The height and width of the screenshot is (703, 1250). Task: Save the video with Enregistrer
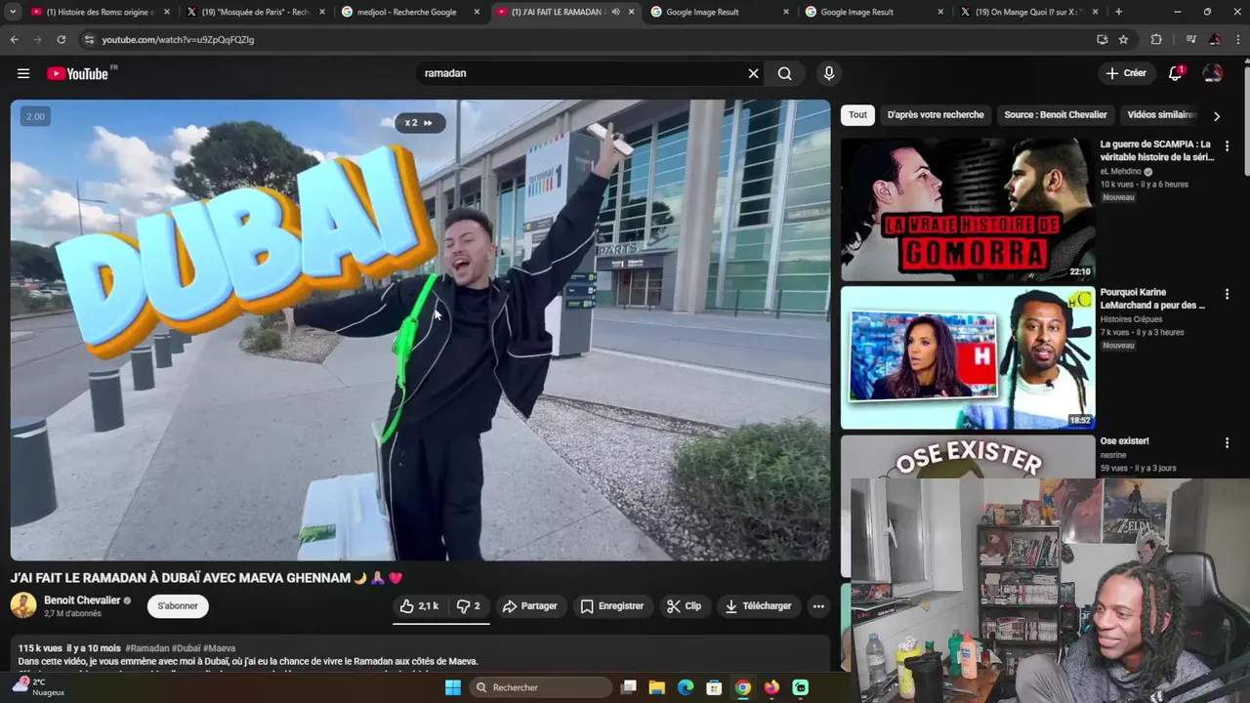(x=612, y=606)
